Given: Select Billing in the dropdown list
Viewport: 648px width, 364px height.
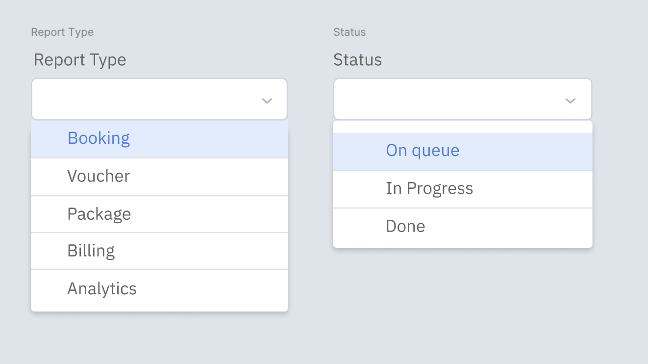Looking at the screenshot, I should pyautogui.click(x=91, y=251).
